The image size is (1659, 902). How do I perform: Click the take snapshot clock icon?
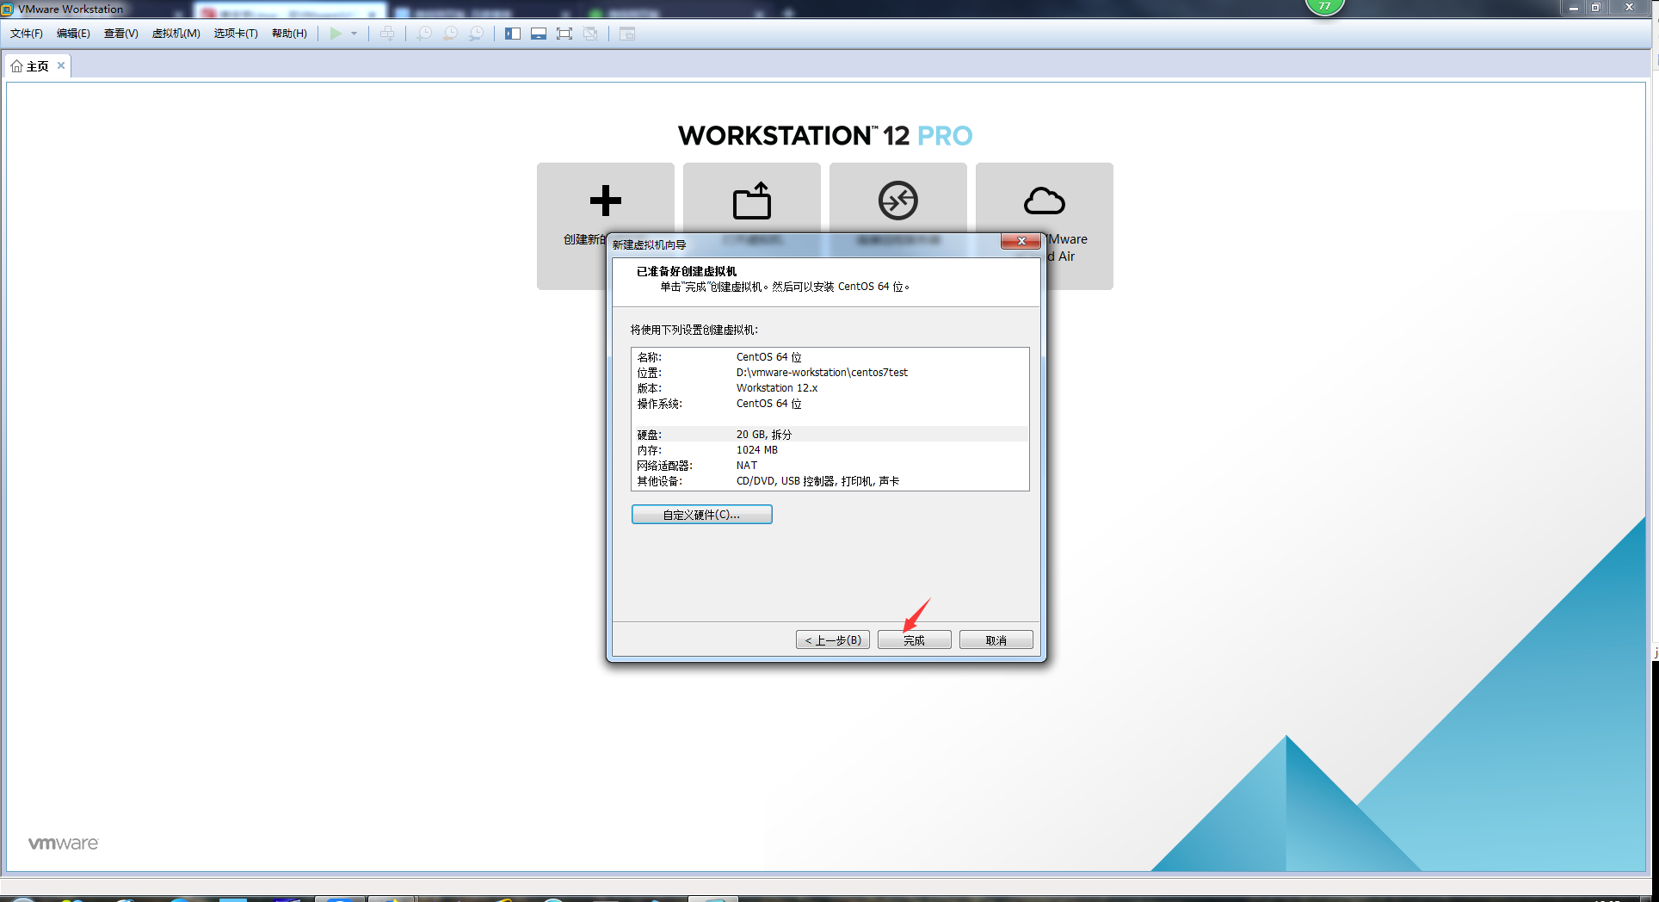[424, 34]
